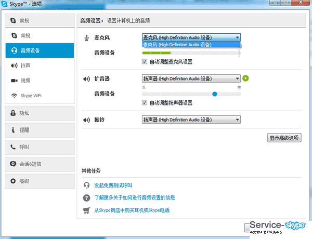Select Skype WiFi in the sidebar
Image resolution: width=312 pixels, height=239 pixels.
point(40,96)
